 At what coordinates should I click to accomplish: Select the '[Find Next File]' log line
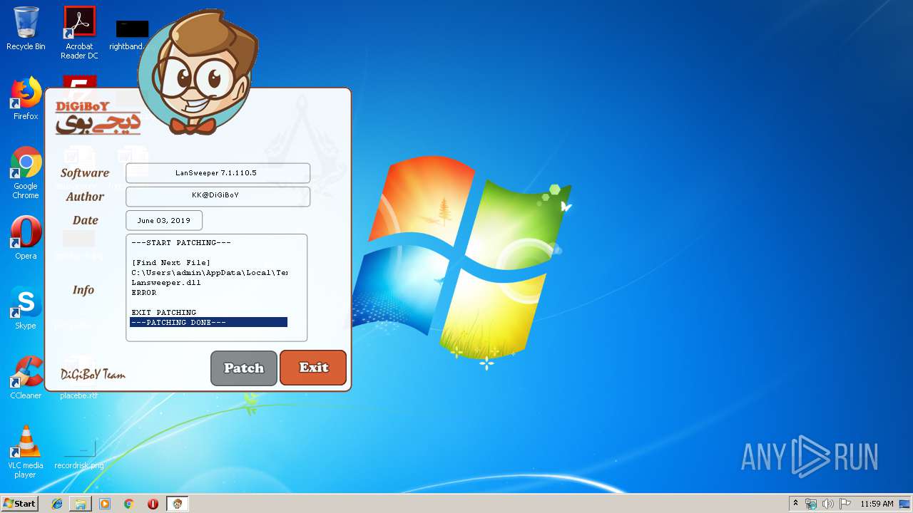[x=171, y=263]
